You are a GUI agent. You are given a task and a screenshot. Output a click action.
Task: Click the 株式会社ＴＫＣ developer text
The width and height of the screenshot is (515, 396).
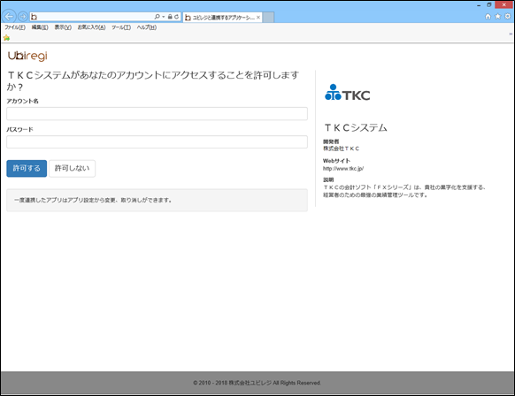click(341, 148)
